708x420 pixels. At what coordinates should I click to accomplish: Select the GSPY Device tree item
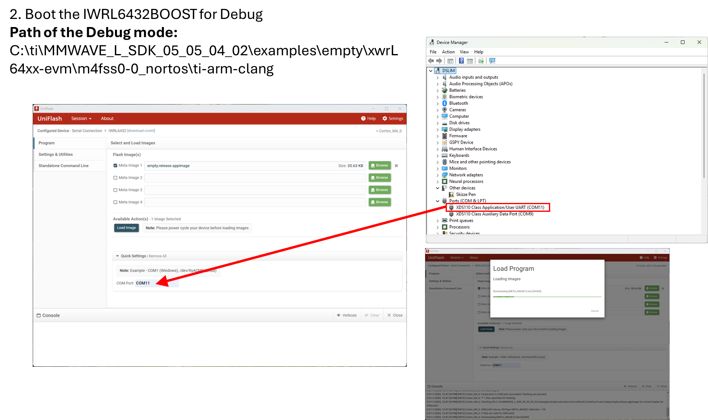(x=461, y=142)
